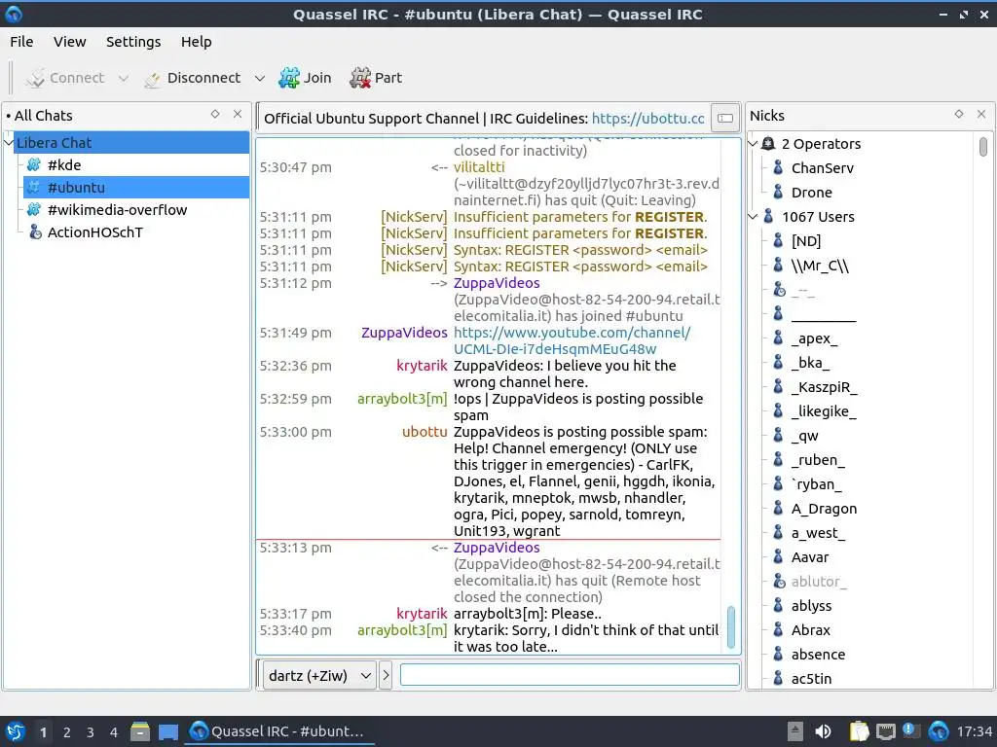This screenshot has width=997, height=747.
Task: Click the topic expand button
Action: pos(724,118)
